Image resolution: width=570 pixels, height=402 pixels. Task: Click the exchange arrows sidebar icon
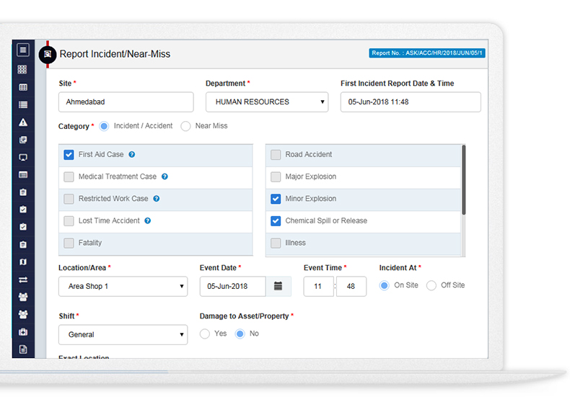click(23, 280)
